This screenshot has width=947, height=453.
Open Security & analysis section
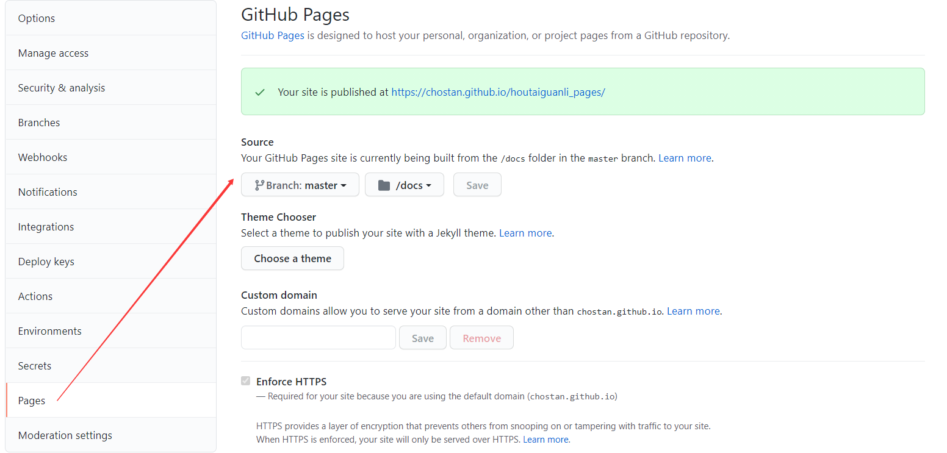coord(110,88)
